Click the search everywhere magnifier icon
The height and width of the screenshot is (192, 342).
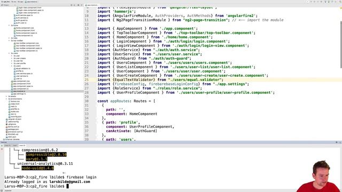click(x=340, y=2)
